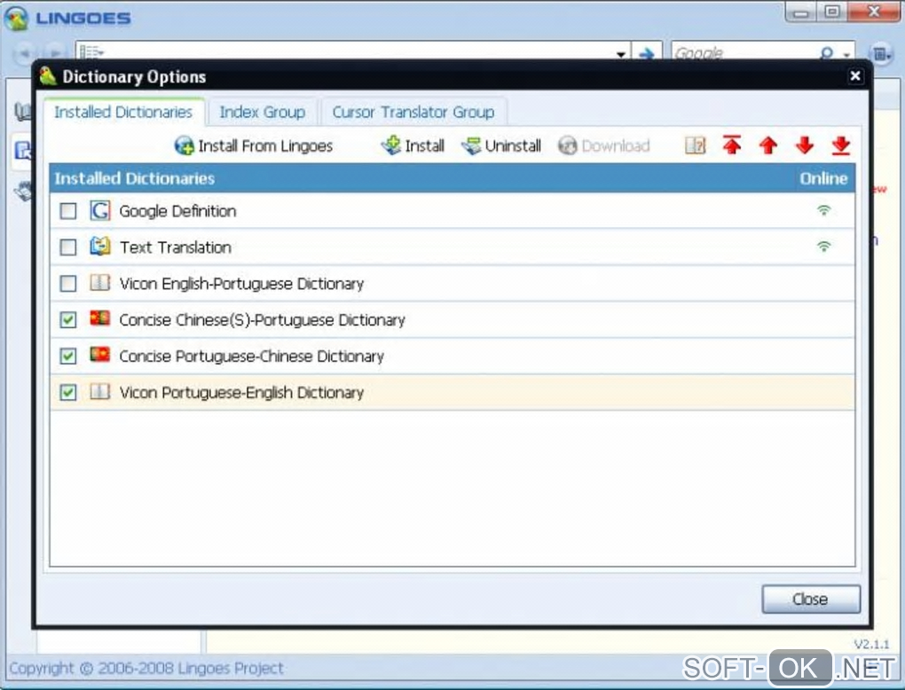905x690 pixels.
Task: Select Vicon English-Portuguese Dictionary row text
Action: (242, 284)
